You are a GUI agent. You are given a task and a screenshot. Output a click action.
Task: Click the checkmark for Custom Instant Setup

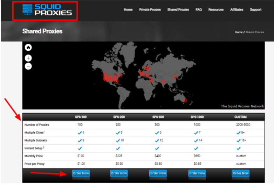tap(239, 149)
